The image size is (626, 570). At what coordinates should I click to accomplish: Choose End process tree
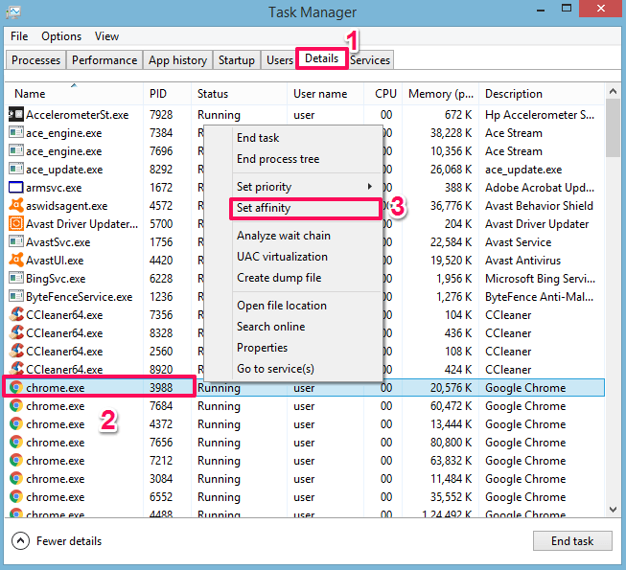(305, 159)
